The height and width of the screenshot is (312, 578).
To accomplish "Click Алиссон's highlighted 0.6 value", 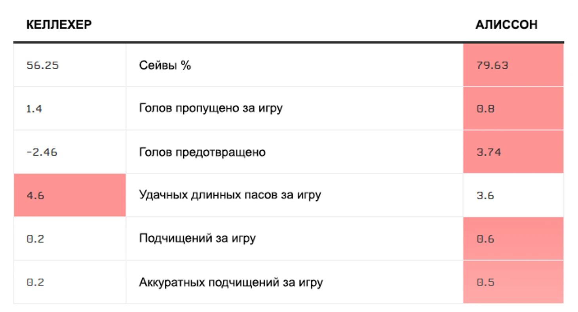I will pyautogui.click(x=513, y=239).
